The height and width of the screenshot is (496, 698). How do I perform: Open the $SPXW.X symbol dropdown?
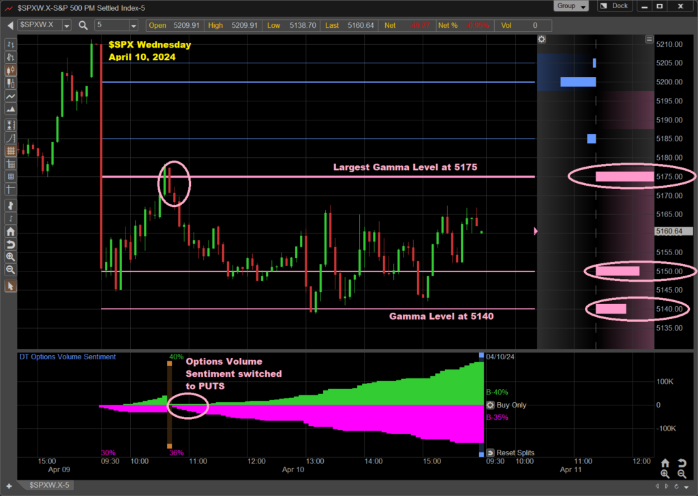point(67,25)
